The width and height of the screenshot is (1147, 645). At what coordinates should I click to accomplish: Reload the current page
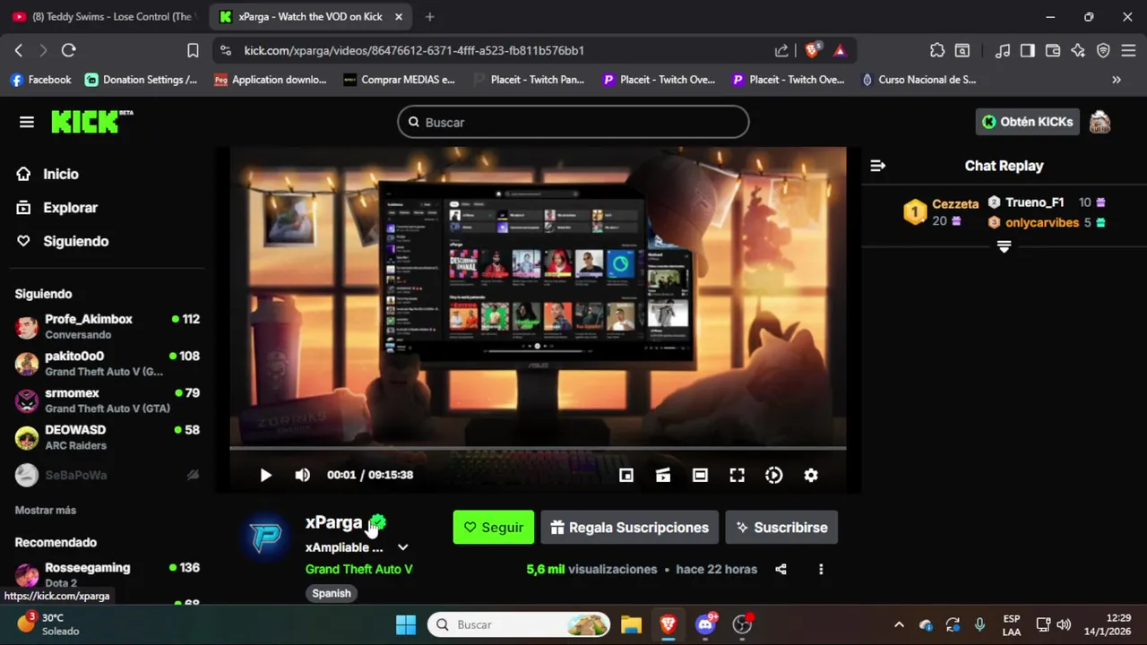click(x=69, y=50)
